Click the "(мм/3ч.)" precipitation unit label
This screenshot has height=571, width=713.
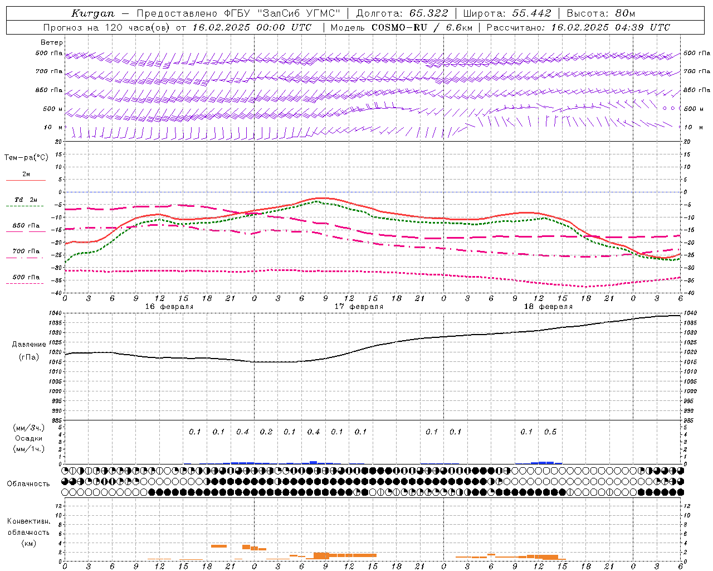29,428
